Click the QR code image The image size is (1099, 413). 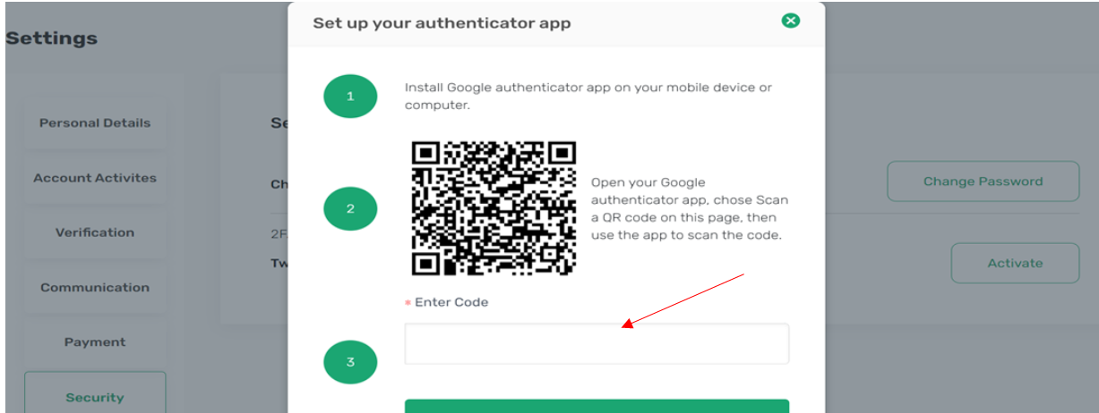click(x=494, y=208)
